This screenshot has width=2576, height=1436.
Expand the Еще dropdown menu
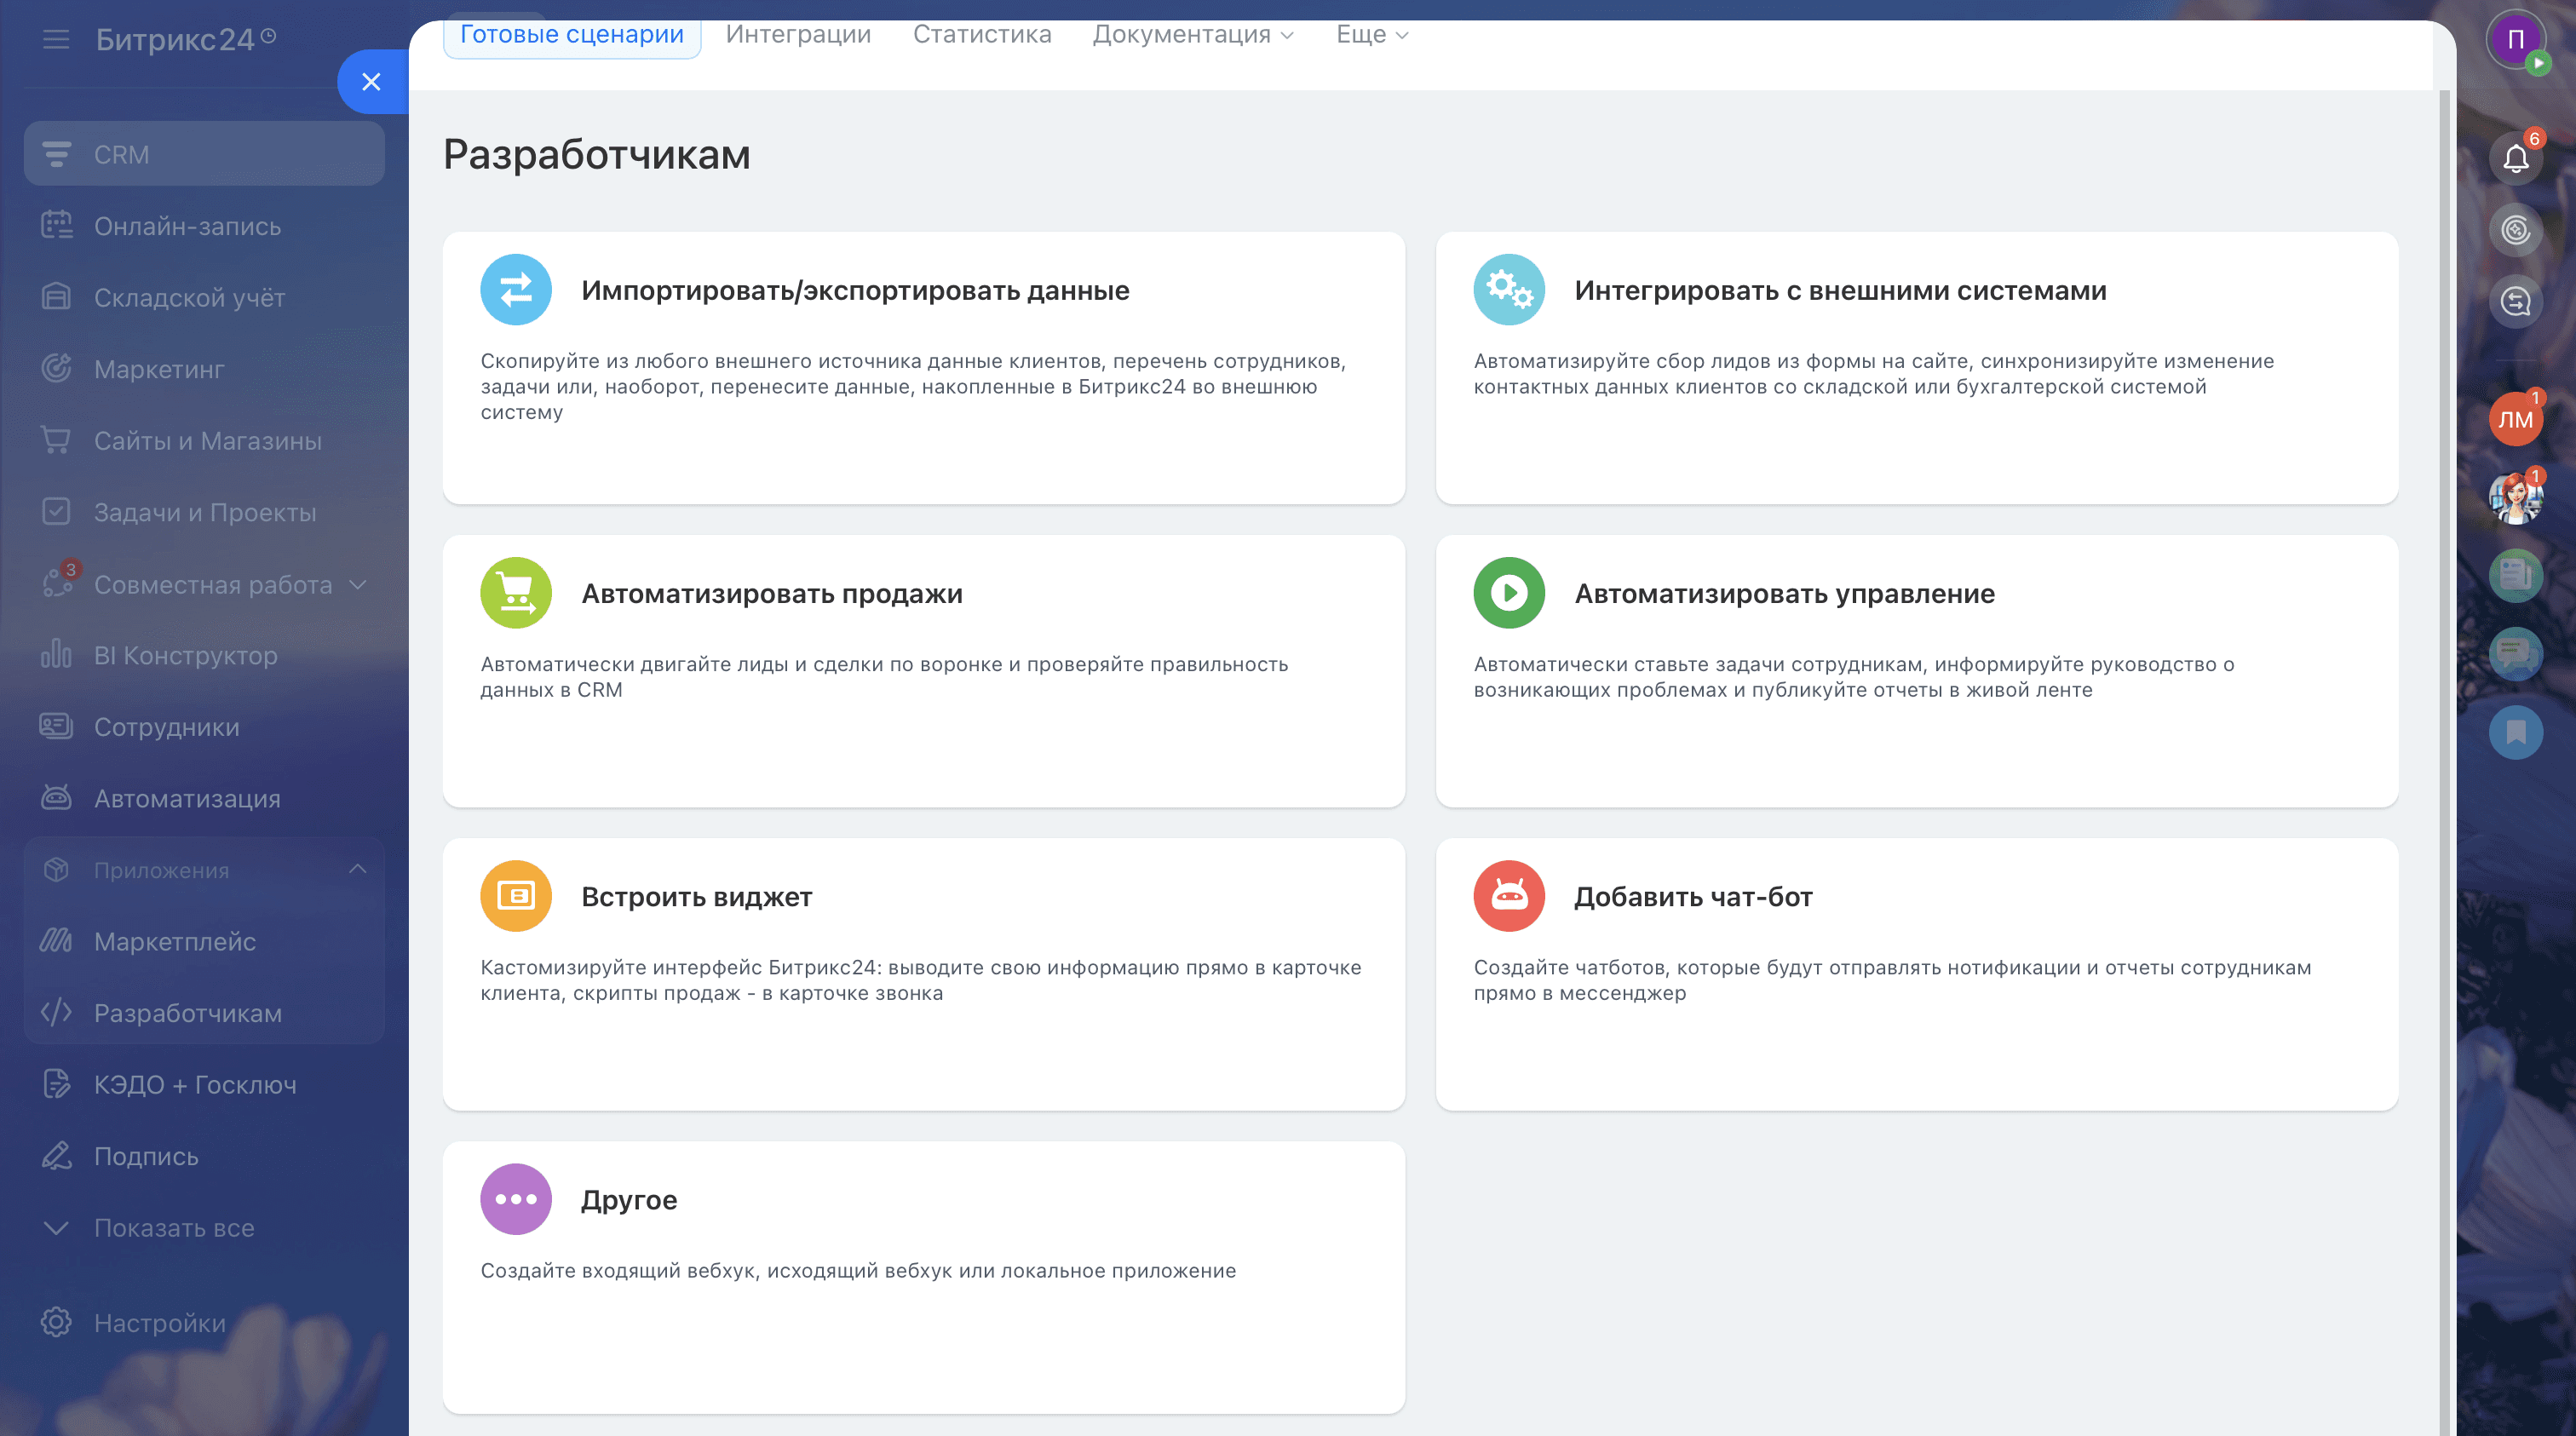(x=1373, y=35)
